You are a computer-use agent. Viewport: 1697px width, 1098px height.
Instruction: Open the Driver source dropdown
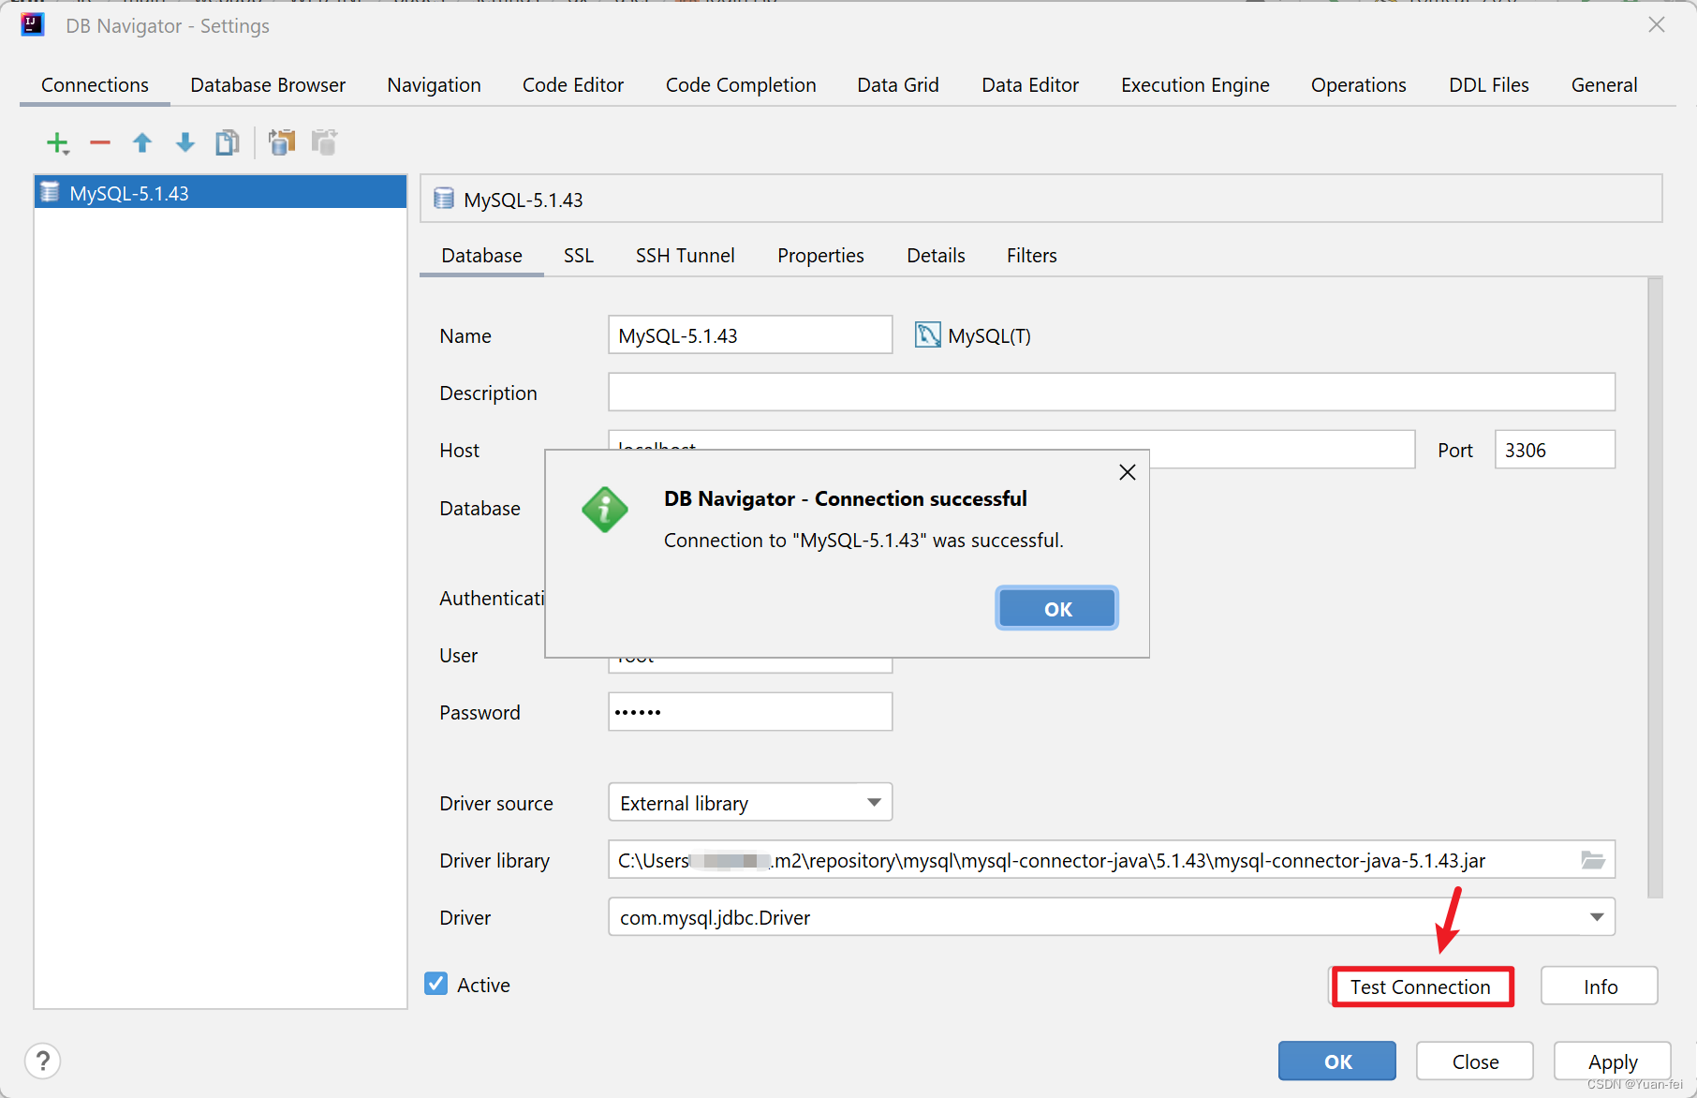click(873, 802)
